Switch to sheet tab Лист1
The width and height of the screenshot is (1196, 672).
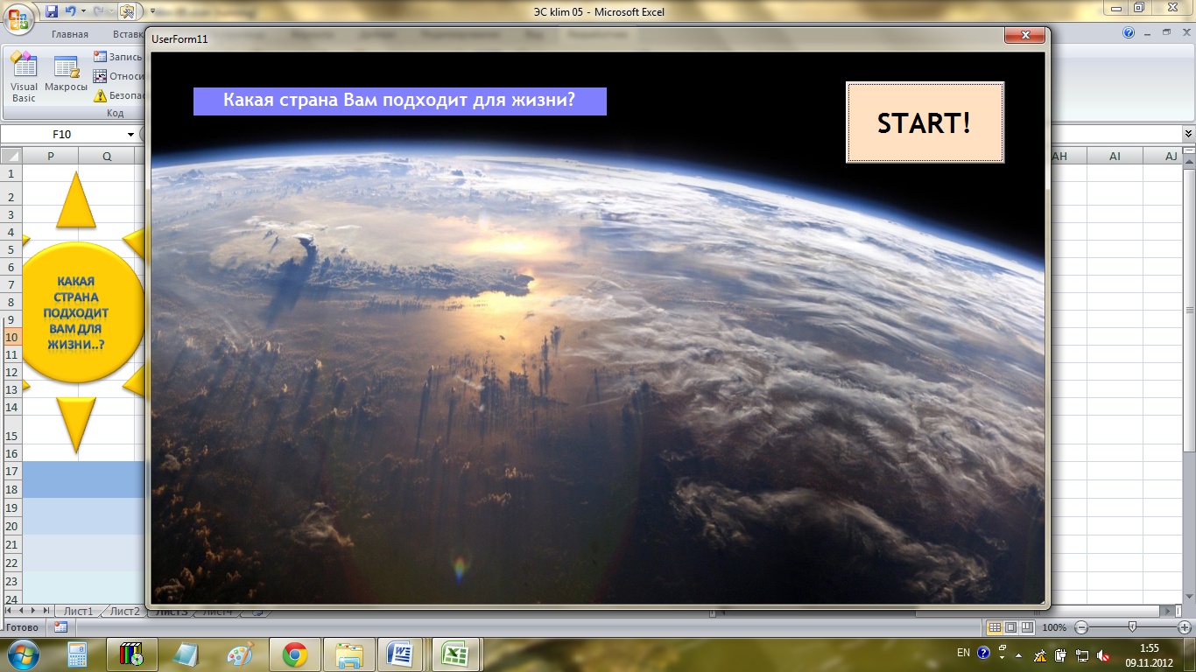pos(78,612)
